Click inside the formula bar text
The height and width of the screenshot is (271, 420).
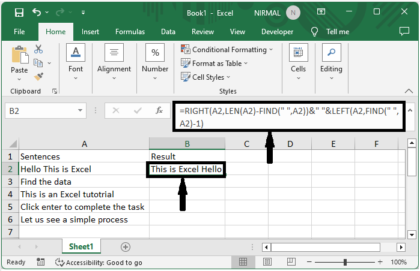click(x=289, y=117)
